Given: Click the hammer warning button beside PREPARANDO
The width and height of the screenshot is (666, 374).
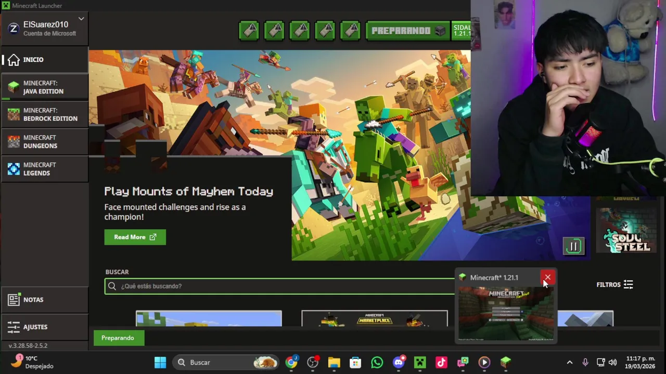Looking at the screenshot, I should [x=351, y=31].
